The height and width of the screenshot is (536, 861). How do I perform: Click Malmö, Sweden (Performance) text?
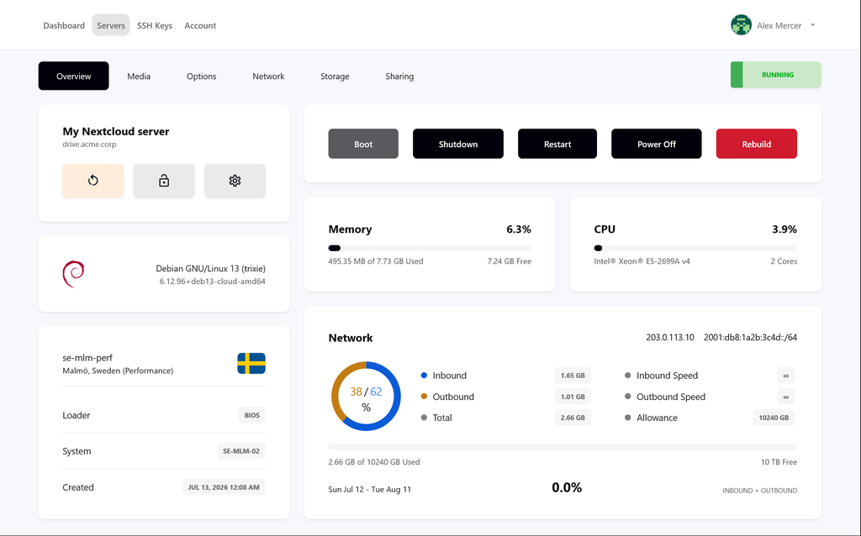(118, 370)
